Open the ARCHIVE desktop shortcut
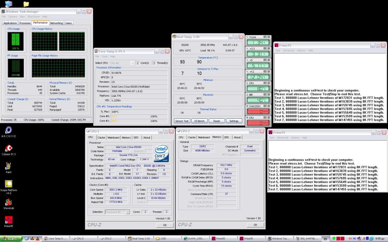 9,132
